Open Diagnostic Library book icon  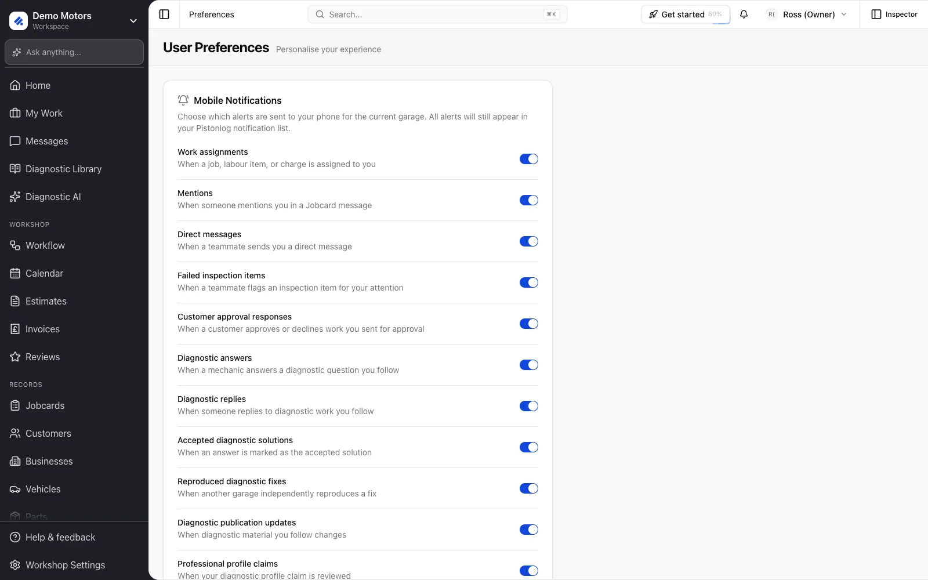[15, 169]
